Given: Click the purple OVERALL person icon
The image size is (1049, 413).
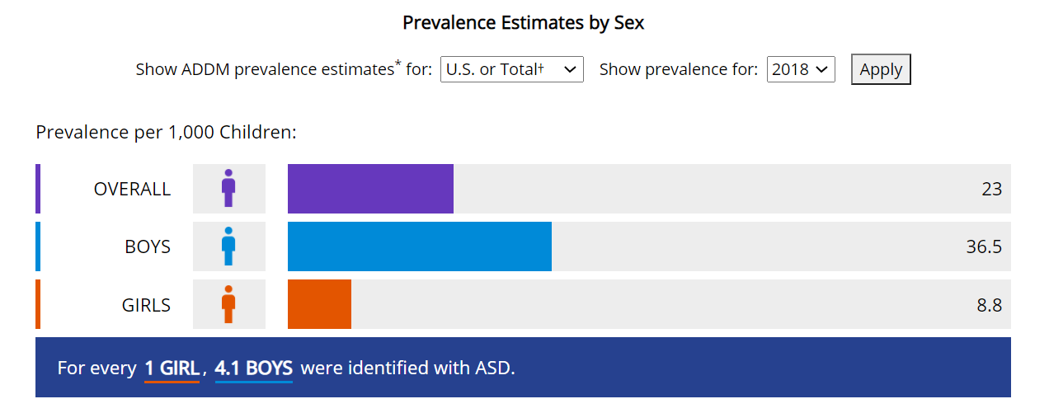Looking at the screenshot, I should pos(228,188).
